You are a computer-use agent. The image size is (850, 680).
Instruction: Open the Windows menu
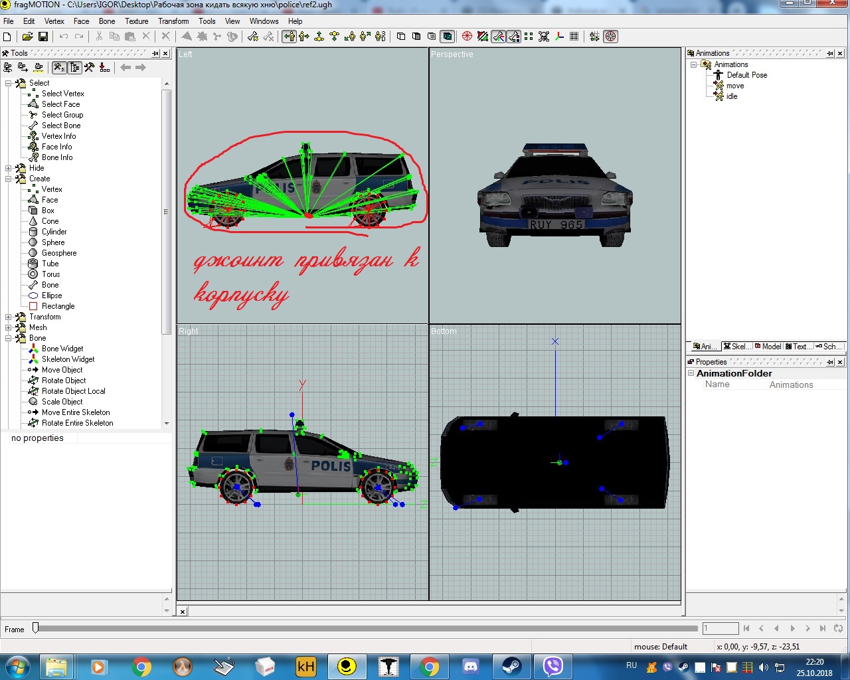pos(264,21)
